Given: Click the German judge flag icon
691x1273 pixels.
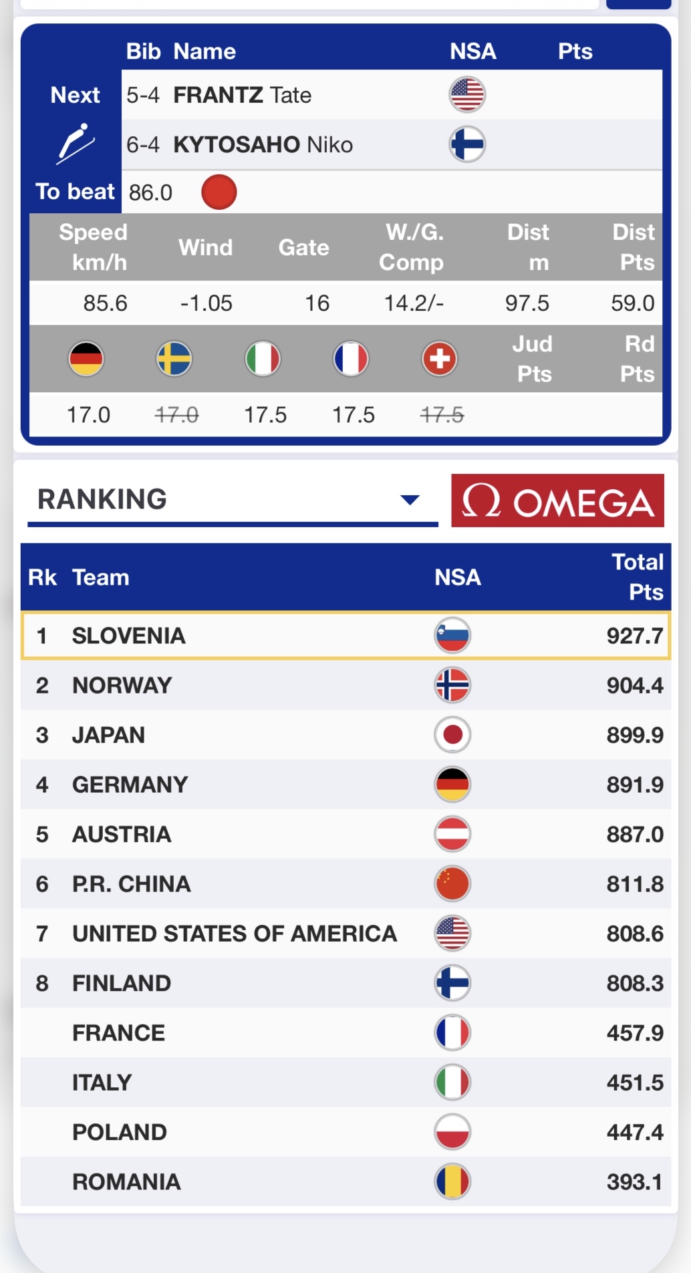Looking at the screenshot, I should (86, 359).
